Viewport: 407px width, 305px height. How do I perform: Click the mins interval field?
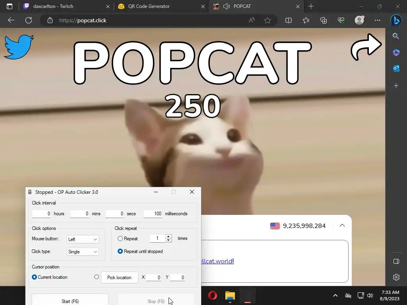point(79,214)
